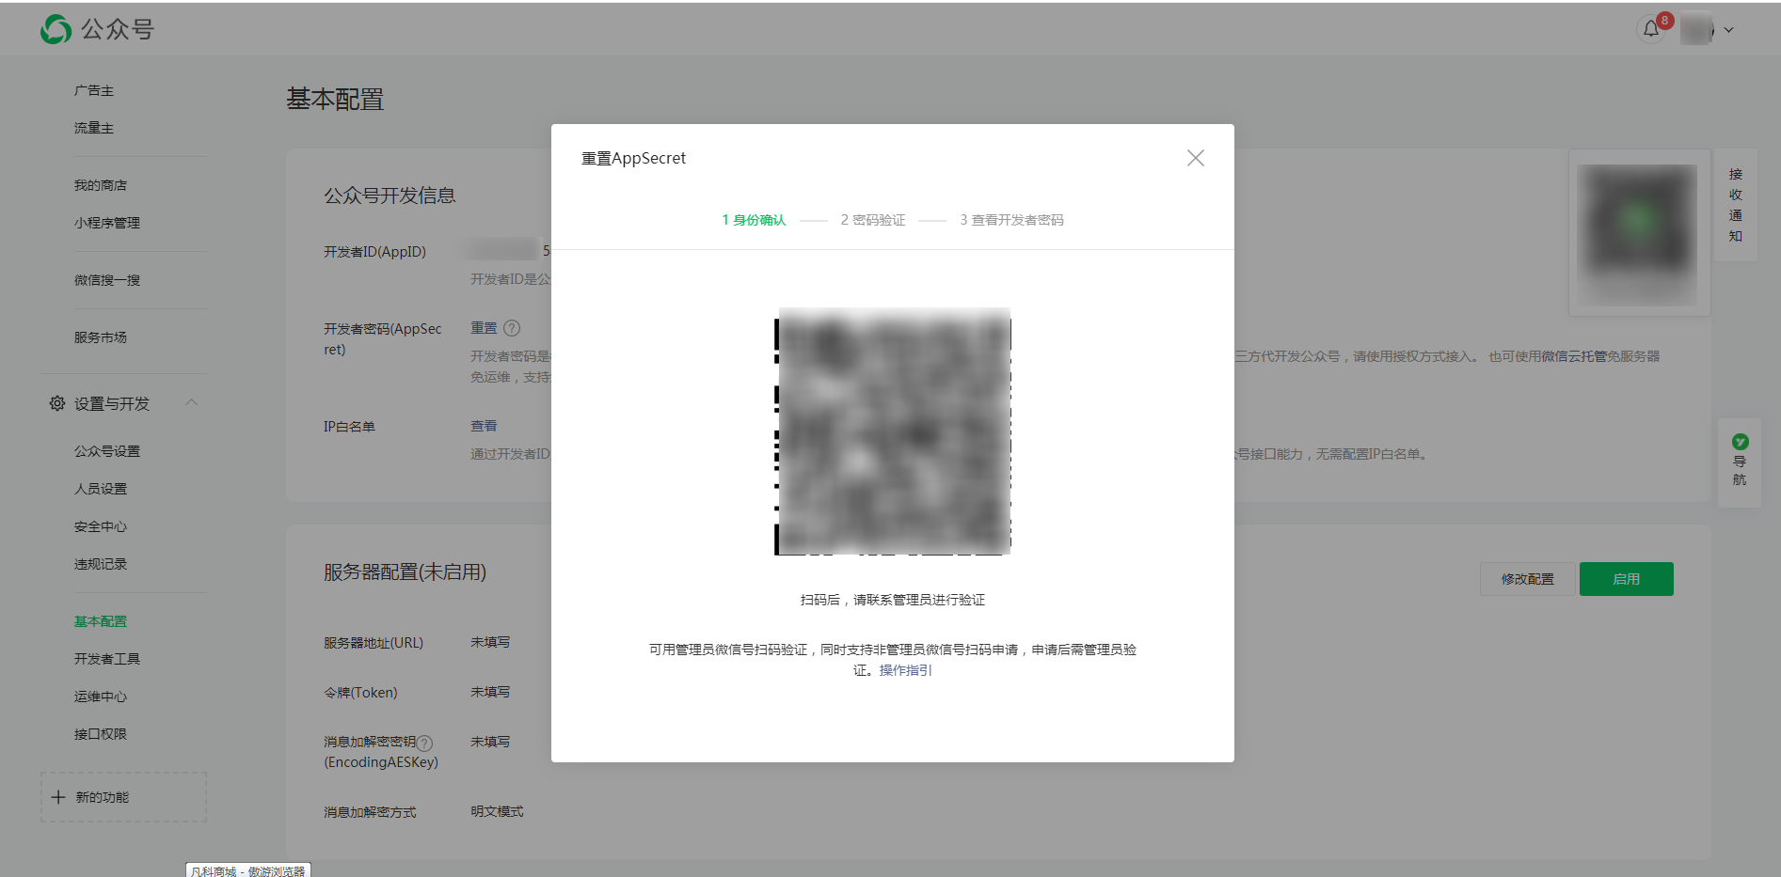This screenshot has width=1781, height=877.
Task: Collapse the 设置与开发 section chevron
Action: tap(191, 402)
